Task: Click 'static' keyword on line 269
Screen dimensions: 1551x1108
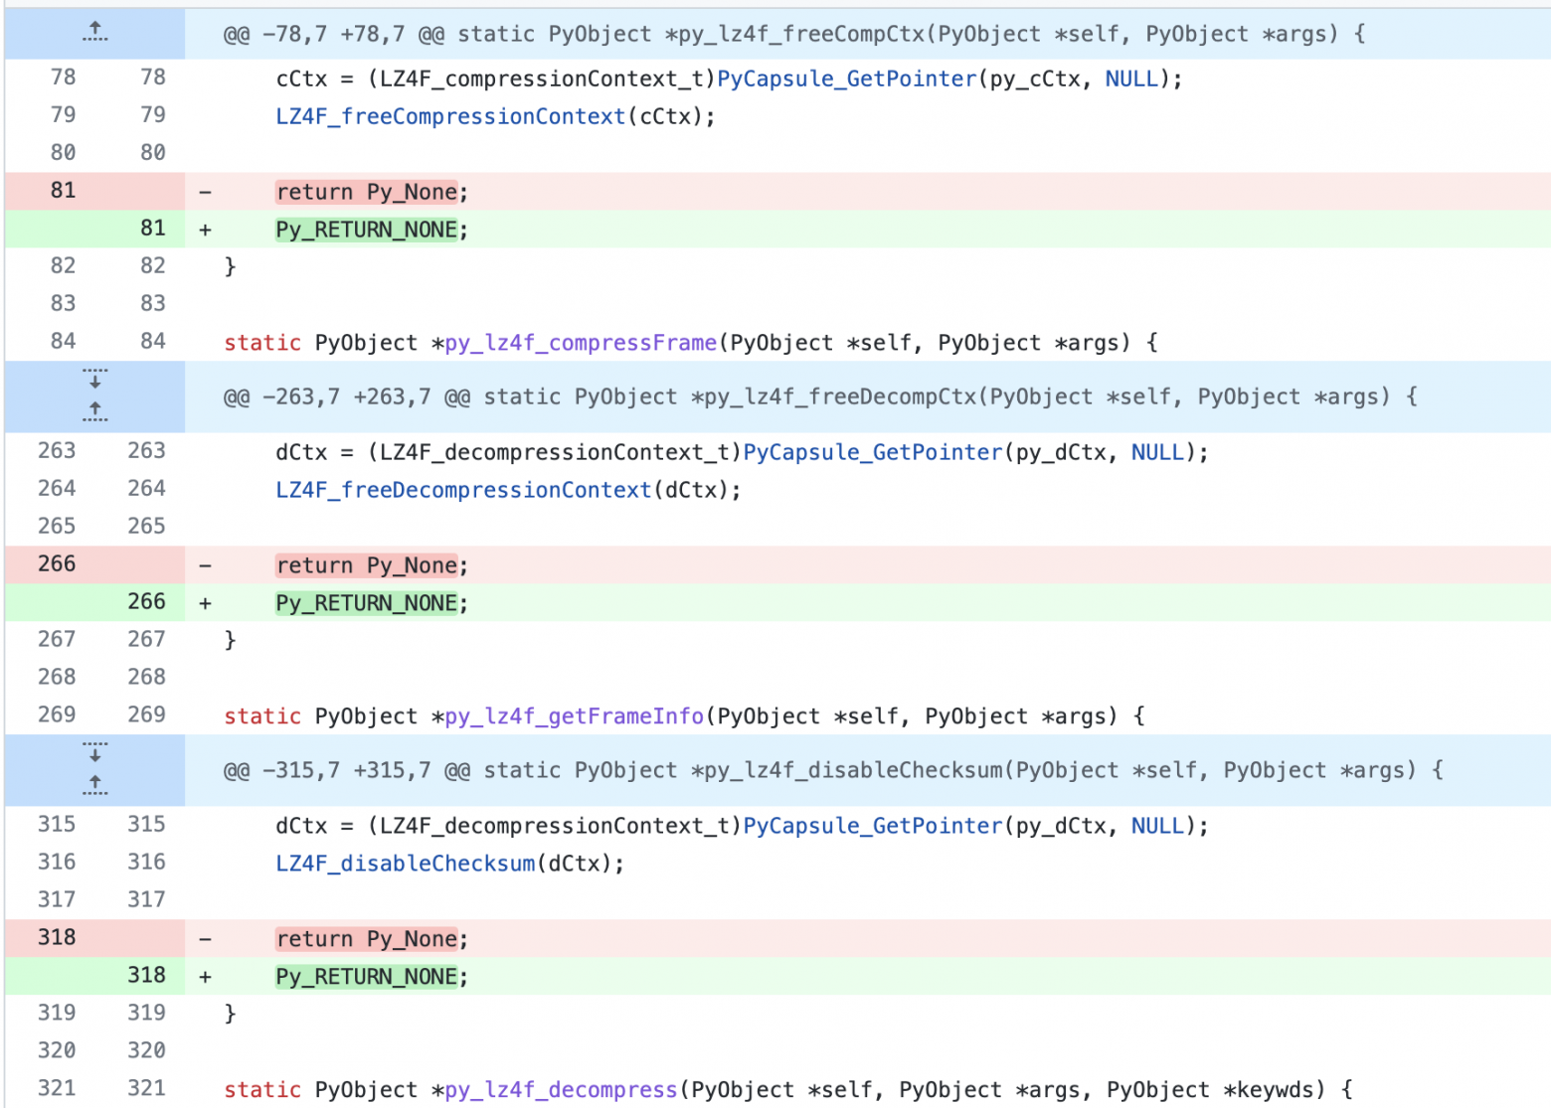Action: tap(262, 716)
